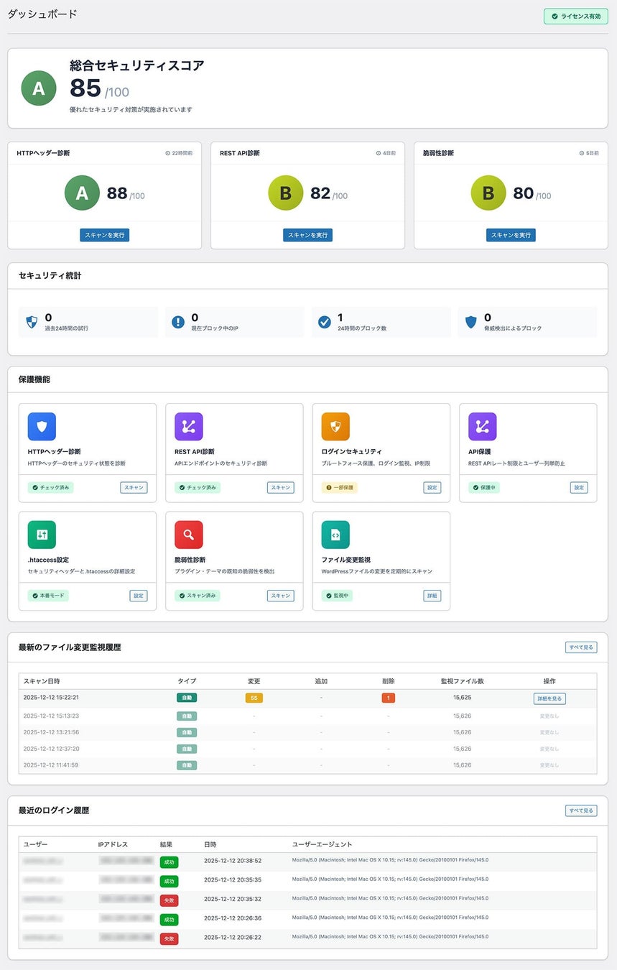Screen dimensions: 617x970
Task: Run scan under HTTPヘッダー診断 score card
Action: (x=105, y=235)
